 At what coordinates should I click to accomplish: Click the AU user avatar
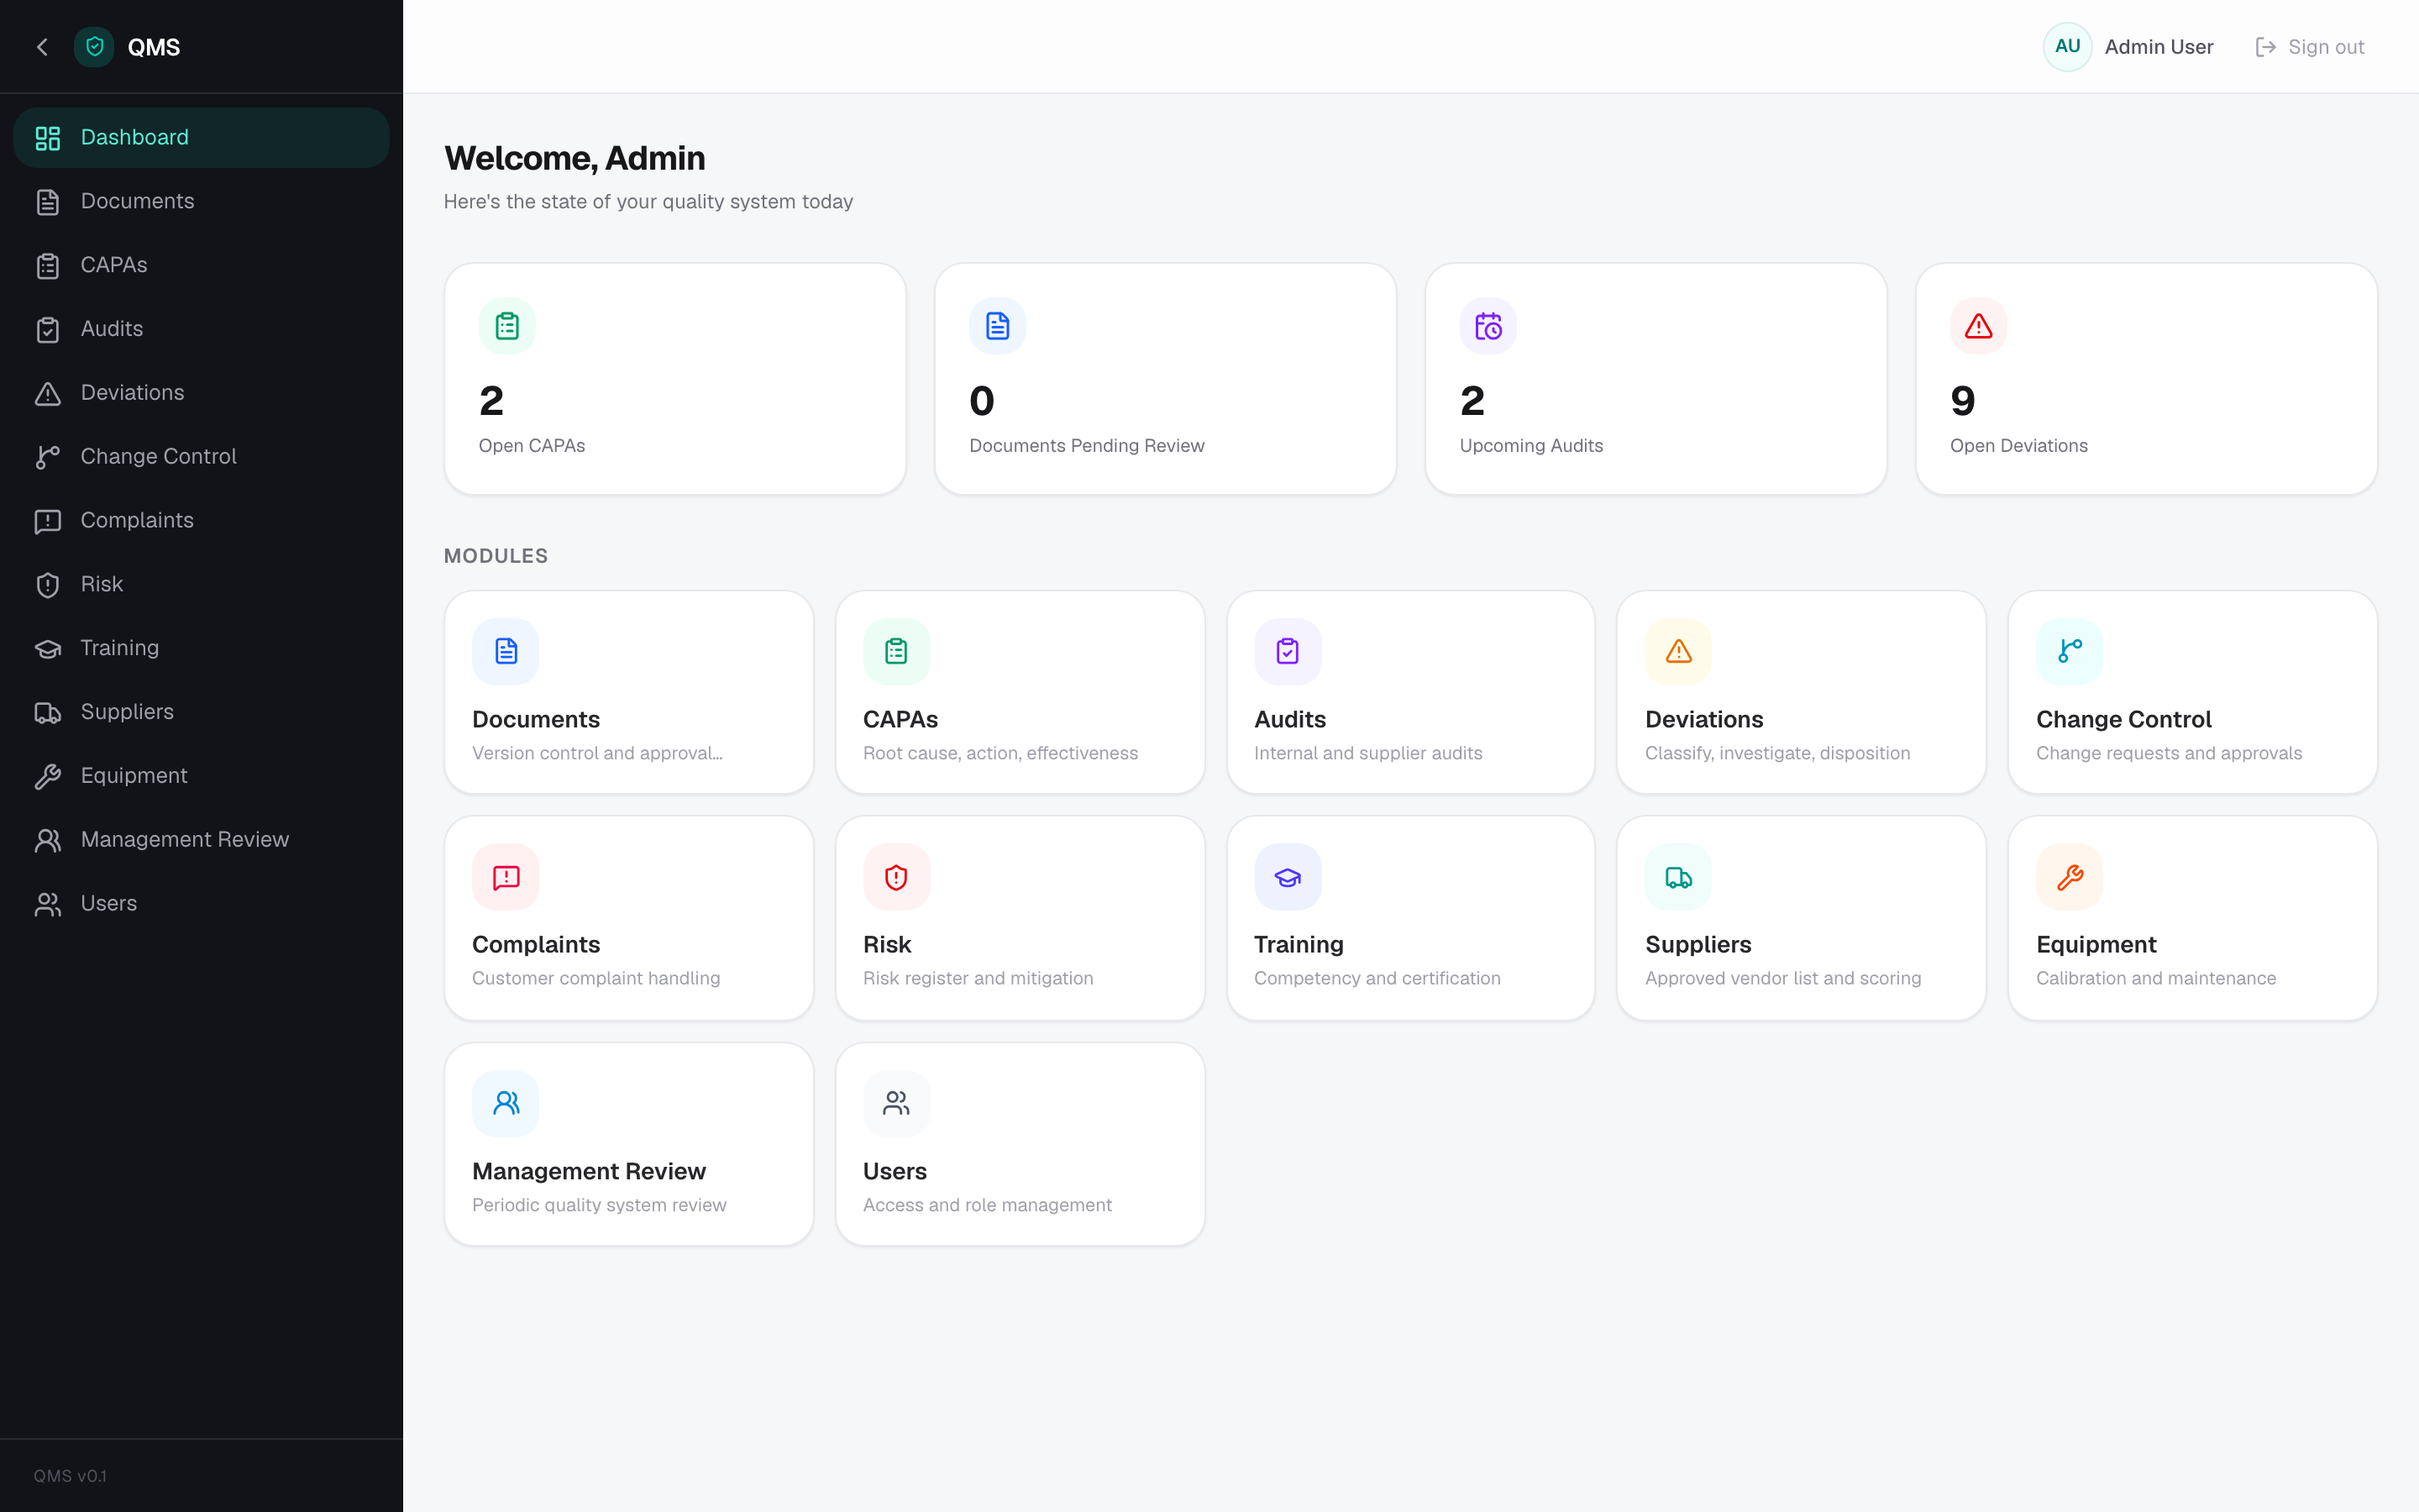[x=2067, y=47]
